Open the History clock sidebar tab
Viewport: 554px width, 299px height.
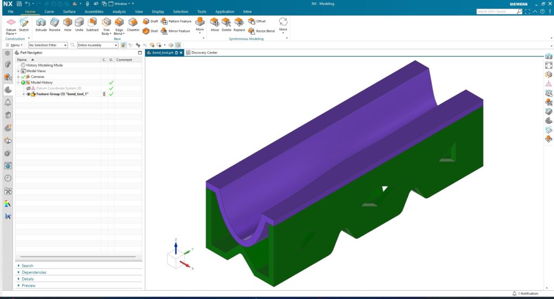click(8, 178)
